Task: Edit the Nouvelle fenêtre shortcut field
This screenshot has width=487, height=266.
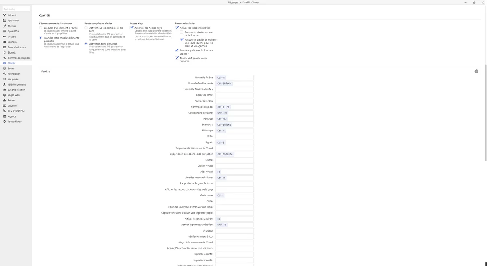Action: tap(235, 77)
